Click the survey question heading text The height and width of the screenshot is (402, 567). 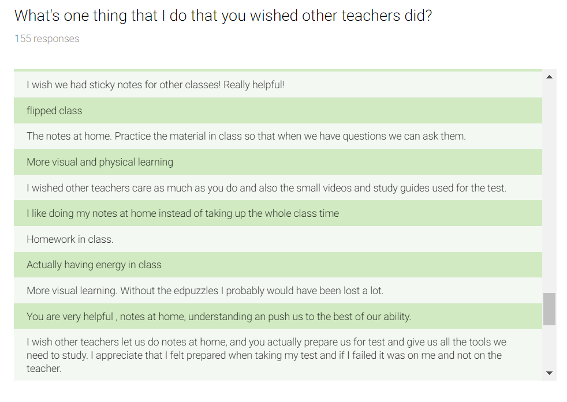pos(223,16)
